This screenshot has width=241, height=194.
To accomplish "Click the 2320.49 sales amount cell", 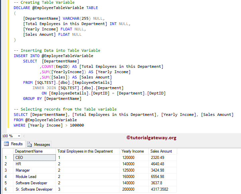I will [162, 158].
